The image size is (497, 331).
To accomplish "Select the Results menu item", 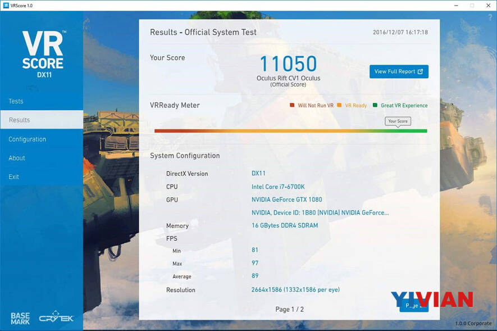I will click(20, 120).
